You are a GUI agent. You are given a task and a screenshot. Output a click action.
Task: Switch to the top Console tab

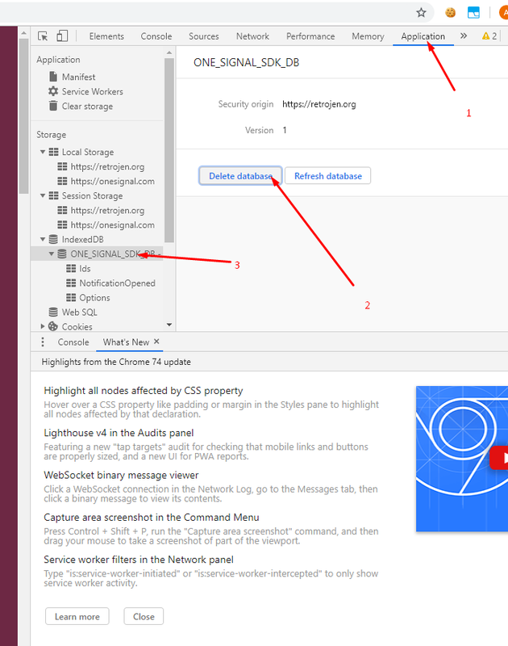[156, 36]
